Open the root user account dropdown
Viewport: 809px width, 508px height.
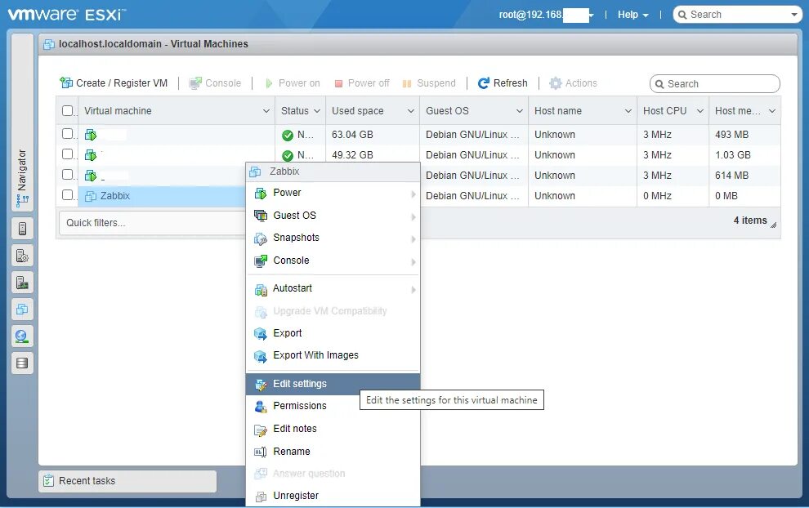546,15
